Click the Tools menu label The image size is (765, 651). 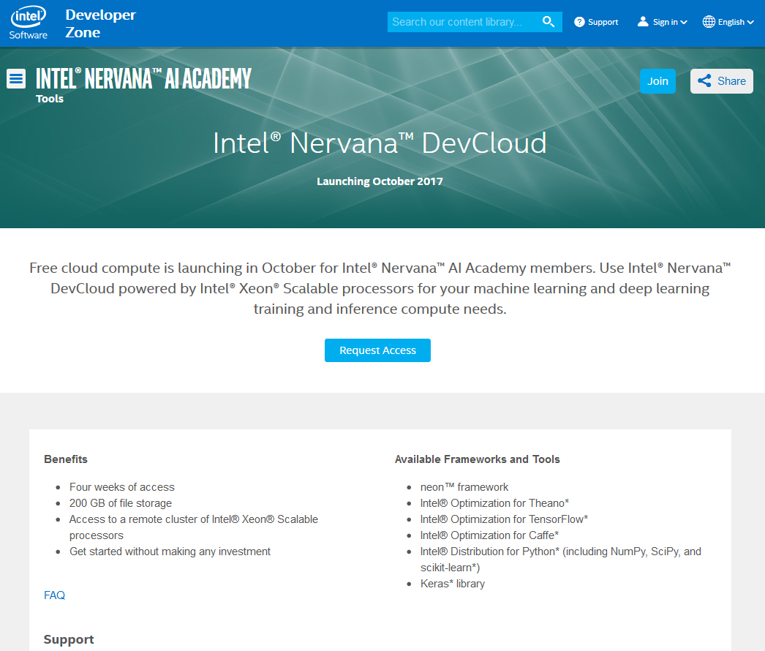click(49, 98)
